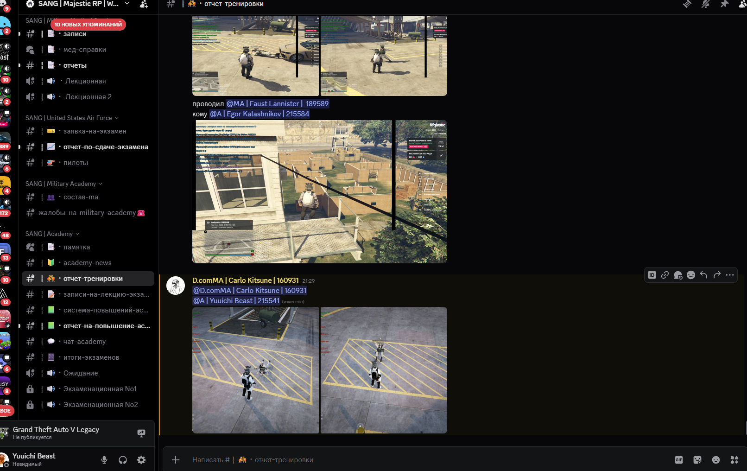Open top-left screenshot with car

click(256, 56)
